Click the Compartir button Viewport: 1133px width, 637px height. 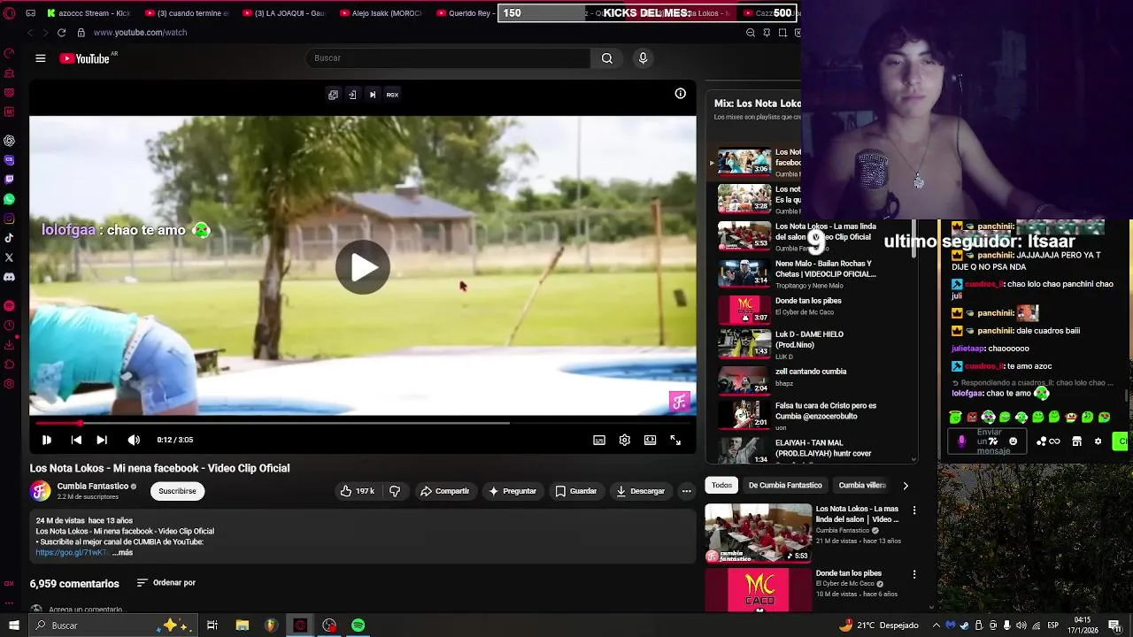444,491
